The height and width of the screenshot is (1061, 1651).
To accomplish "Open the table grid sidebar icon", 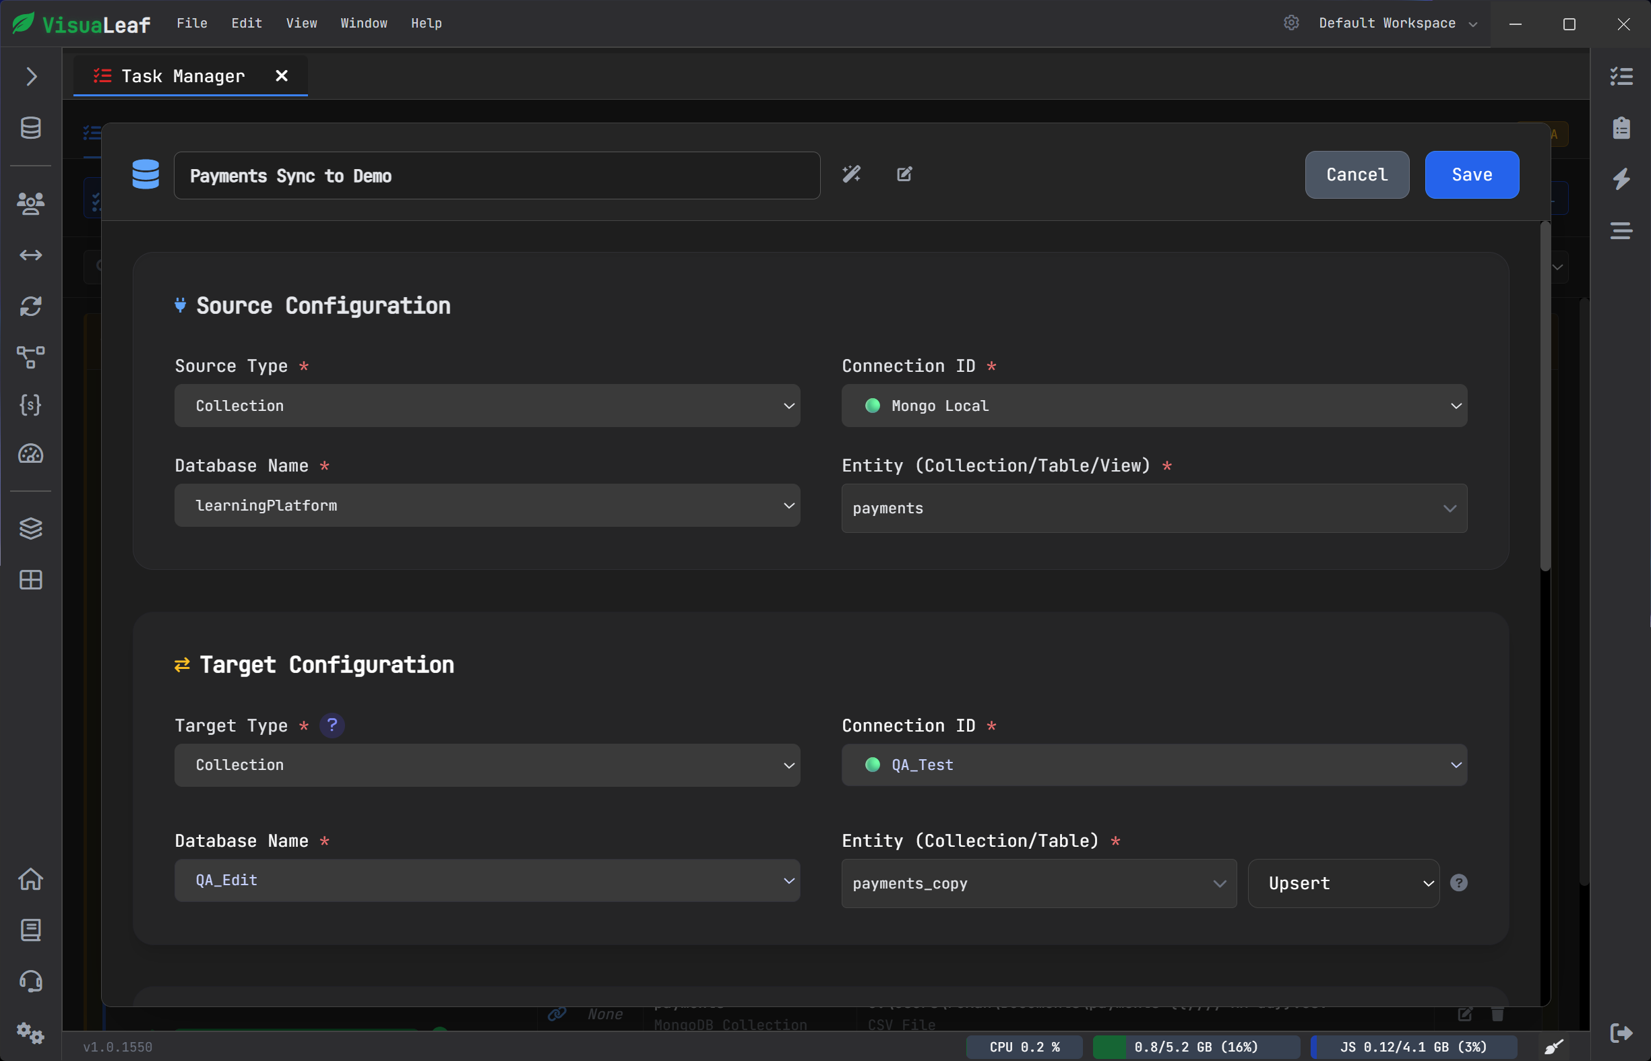I will 31,580.
